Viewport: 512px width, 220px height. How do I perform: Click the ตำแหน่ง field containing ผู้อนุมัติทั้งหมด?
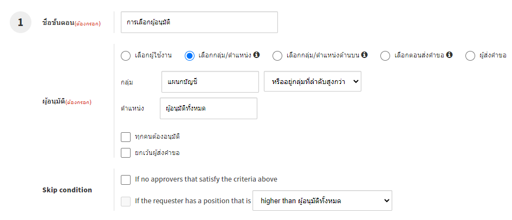pos(209,108)
